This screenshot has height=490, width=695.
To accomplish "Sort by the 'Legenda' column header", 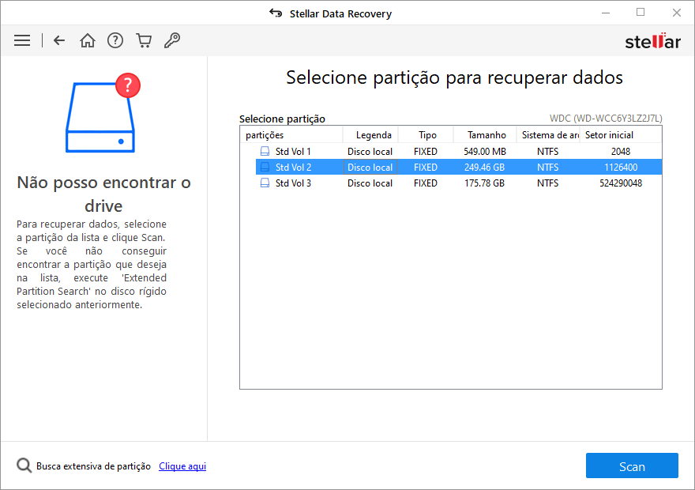I will [x=370, y=135].
